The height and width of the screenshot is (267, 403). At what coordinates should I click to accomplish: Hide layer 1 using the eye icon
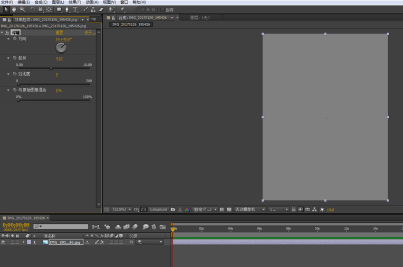[x=3, y=242]
